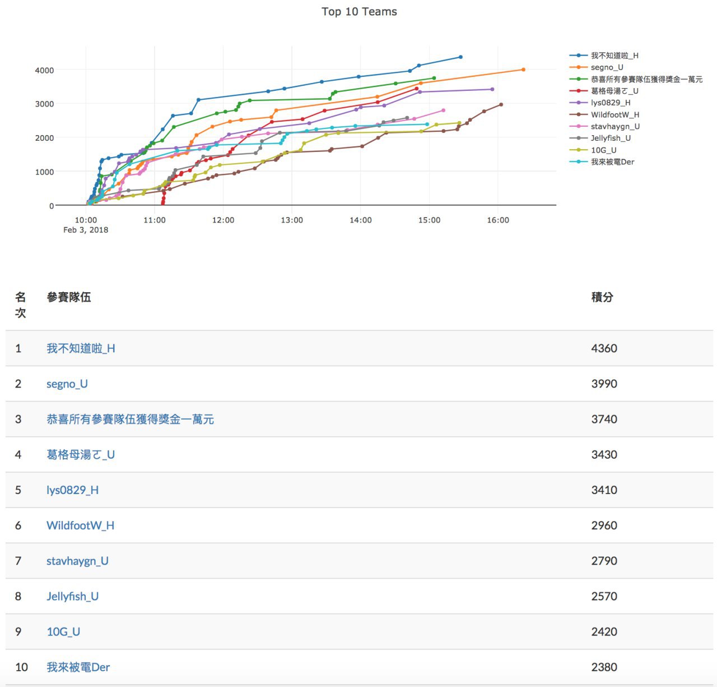
Task: Toggle 葛格母湯ㄛ_U legend entry
Action: click(604, 91)
